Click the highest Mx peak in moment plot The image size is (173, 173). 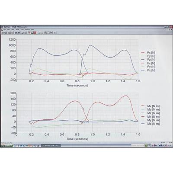click(126, 96)
